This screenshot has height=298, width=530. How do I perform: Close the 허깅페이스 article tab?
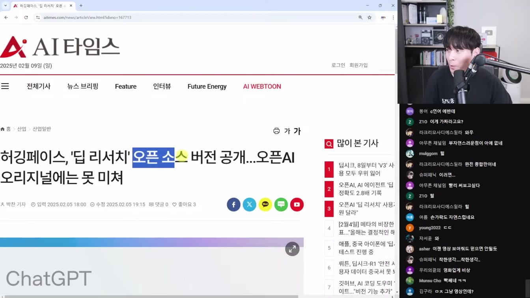71,6
